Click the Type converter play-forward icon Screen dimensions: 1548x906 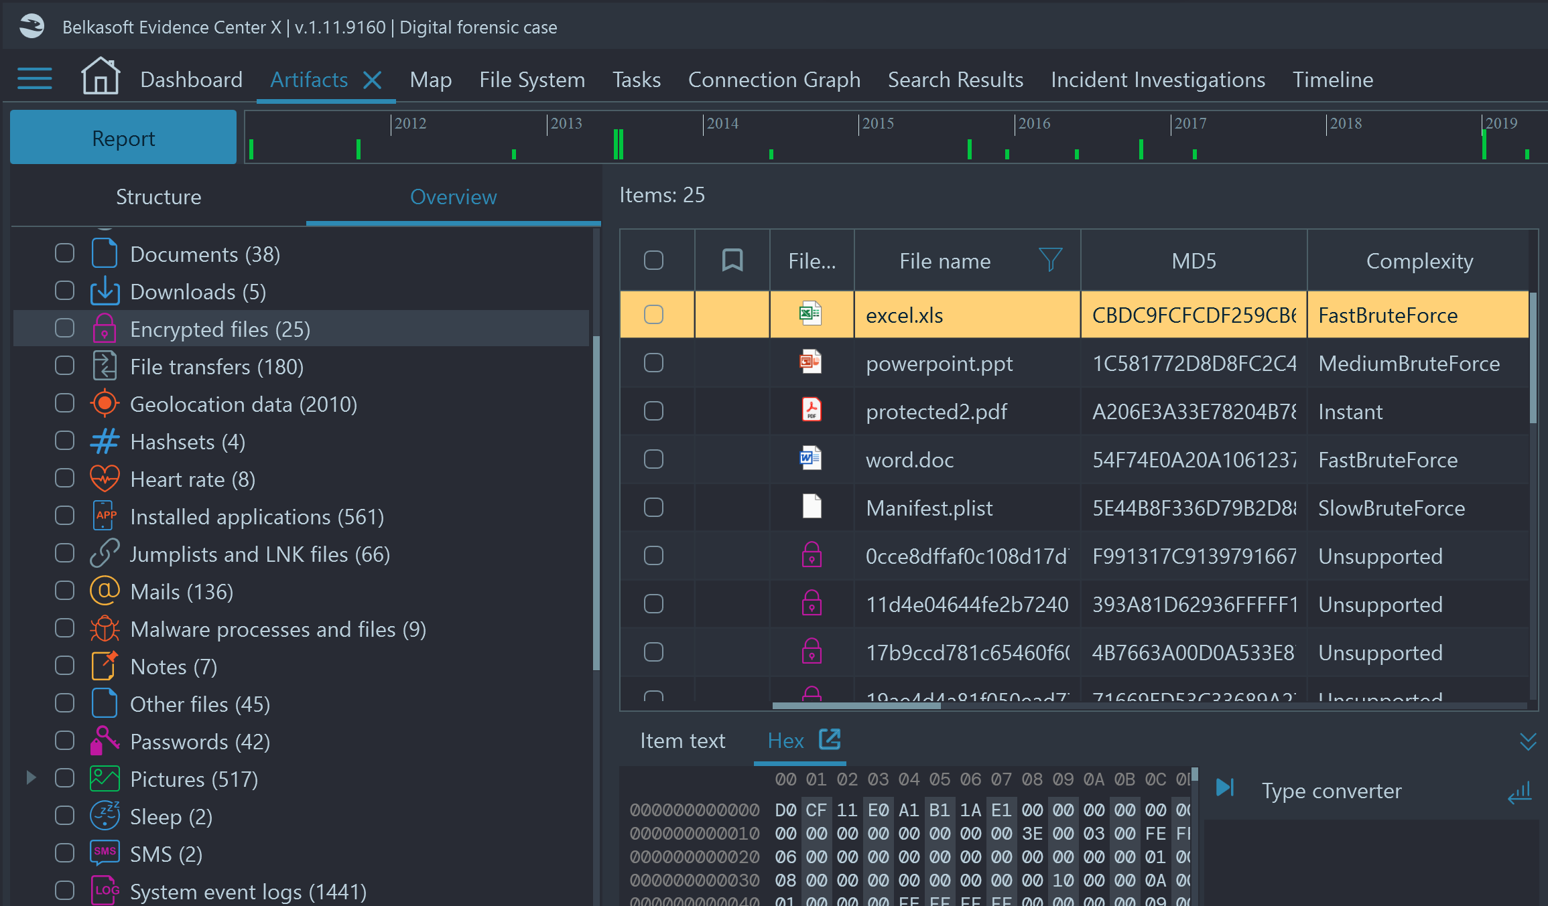pyautogui.click(x=1225, y=787)
